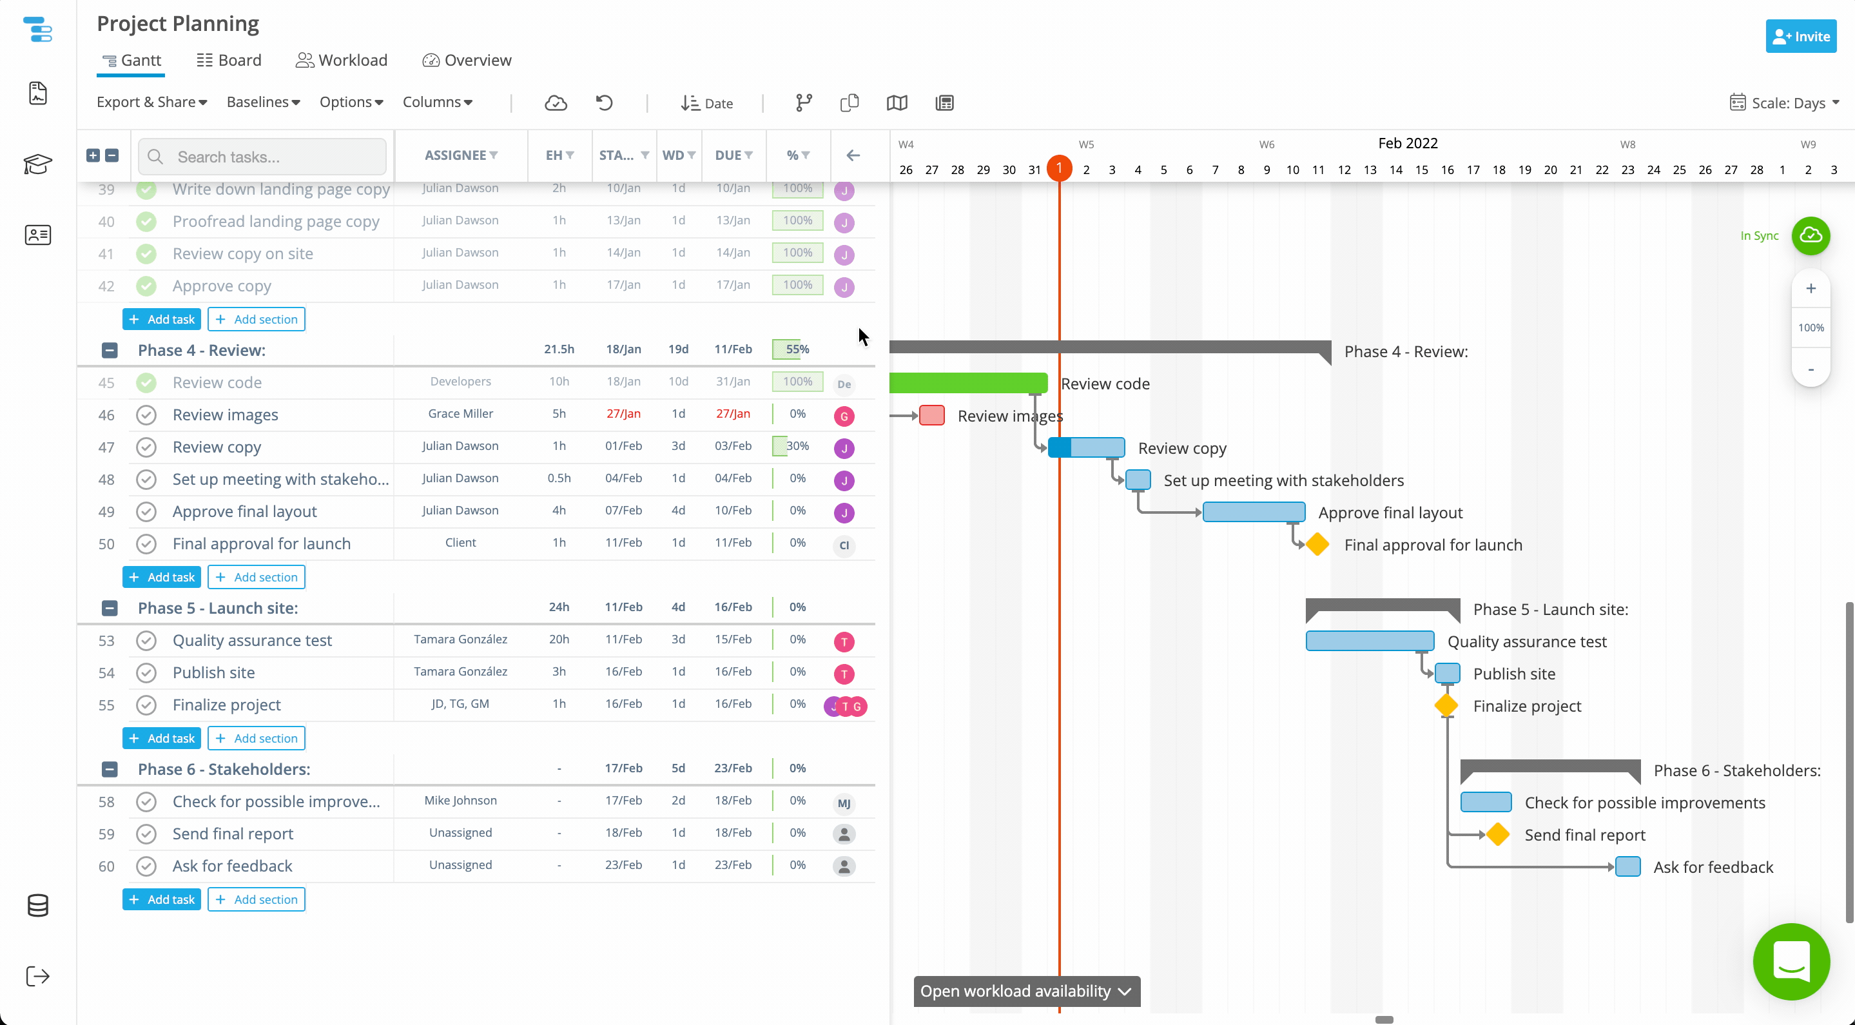Show the critical path icon
Screen dimensions: 1855x1025
tap(803, 103)
